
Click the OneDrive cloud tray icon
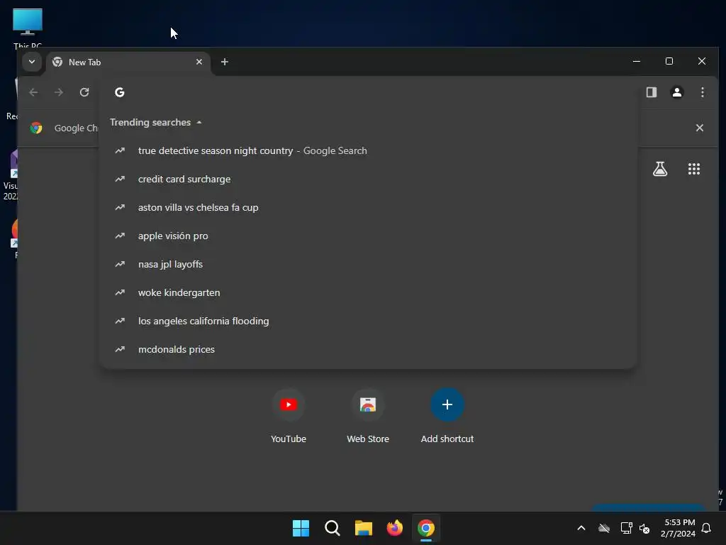coord(604,528)
